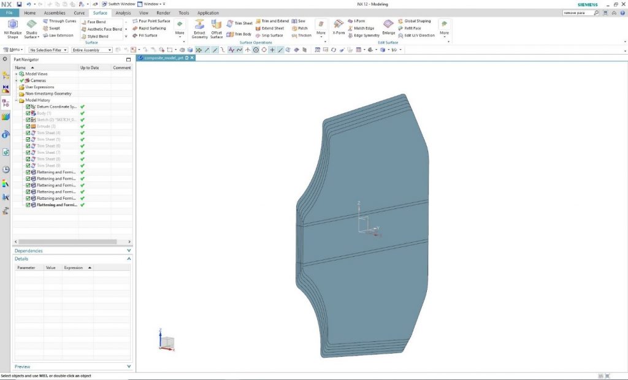Choose the Enlarge surface tool
The height and width of the screenshot is (380, 628).
click(x=388, y=28)
